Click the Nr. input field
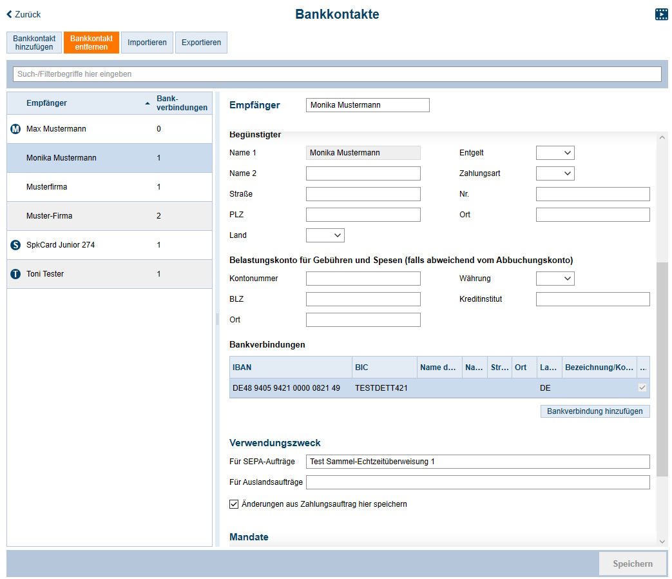 tap(593, 194)
